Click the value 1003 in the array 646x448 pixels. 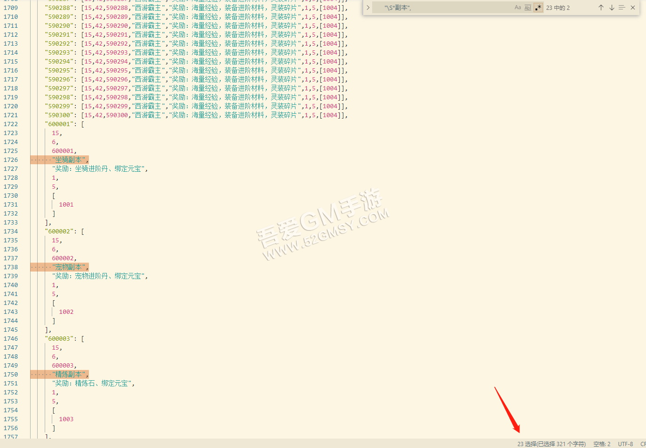coord(66,419)
